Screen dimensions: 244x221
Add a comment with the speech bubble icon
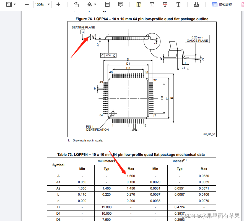(x=121, y=4)
